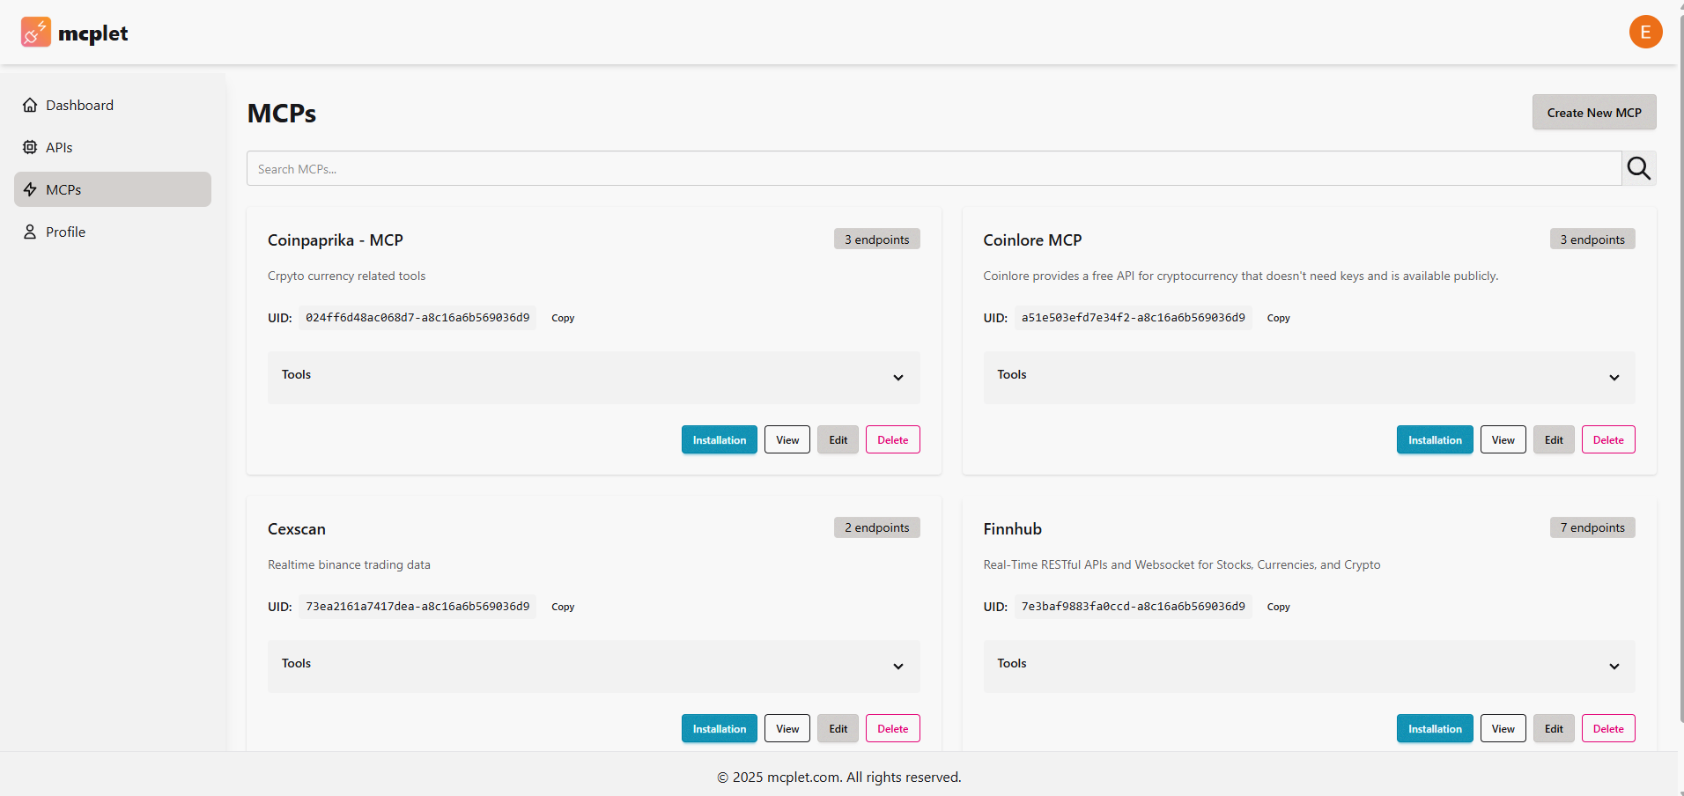Expand Tools for Coinlore MCP

tap(1309, 377)
